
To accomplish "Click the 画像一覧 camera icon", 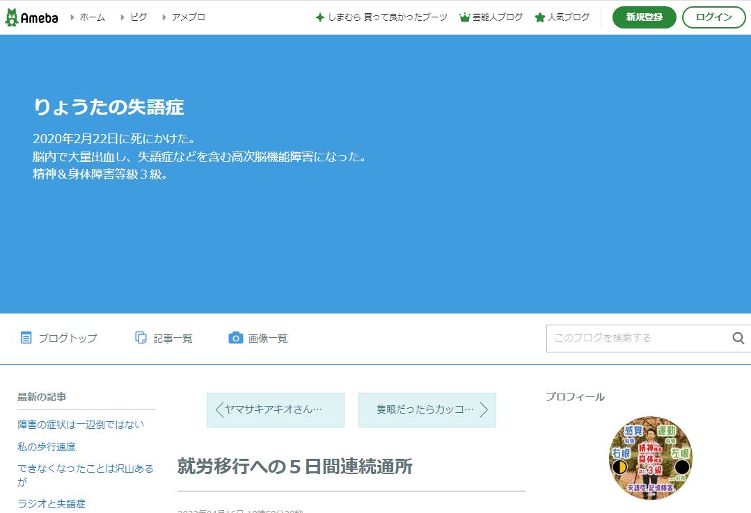I will pyautogui.click(x=236, y=339).
